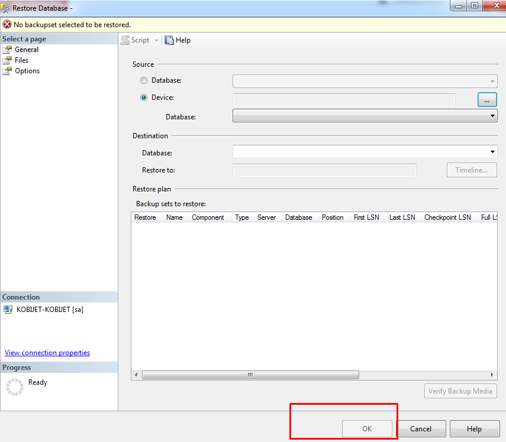This screenshot has height=442, width=506.
Task: Click the Cancel button
Action: point(421,429)
